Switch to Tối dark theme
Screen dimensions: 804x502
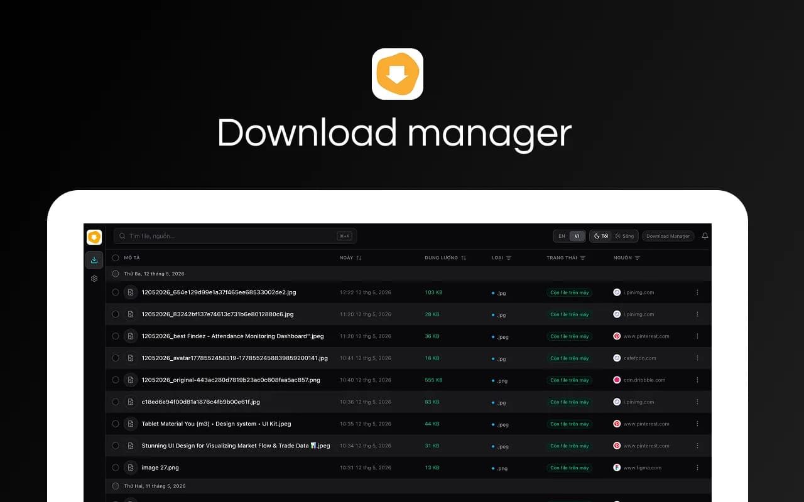coord(601,236)
